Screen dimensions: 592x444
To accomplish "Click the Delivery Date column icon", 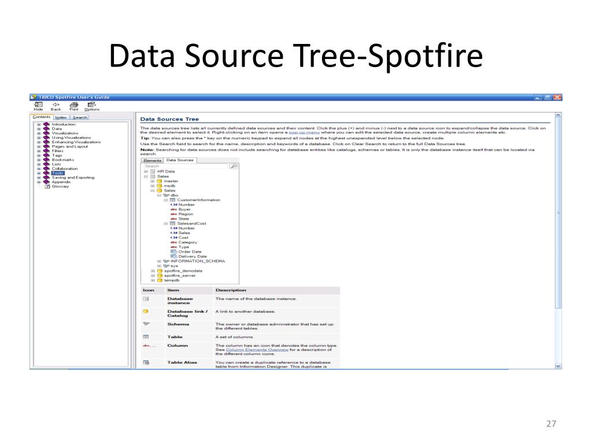I will point(173,256).
